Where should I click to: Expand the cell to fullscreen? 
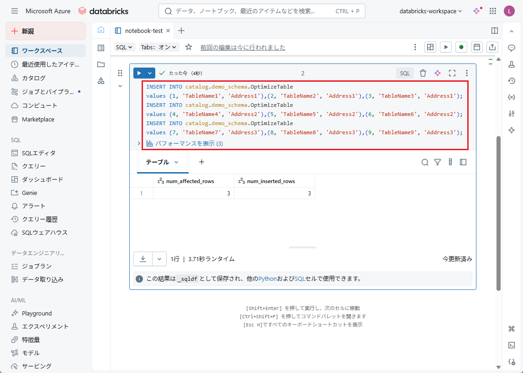tap(452, 73)
